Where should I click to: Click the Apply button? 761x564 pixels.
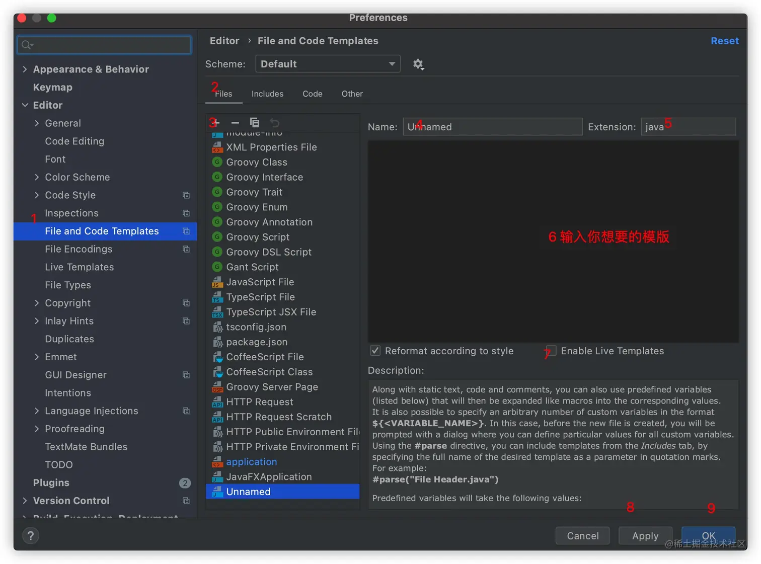coord(645,536)
